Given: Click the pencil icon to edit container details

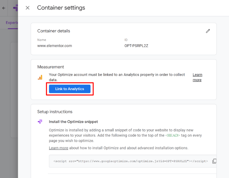Looking at the screenshot, I should (208, 31).
